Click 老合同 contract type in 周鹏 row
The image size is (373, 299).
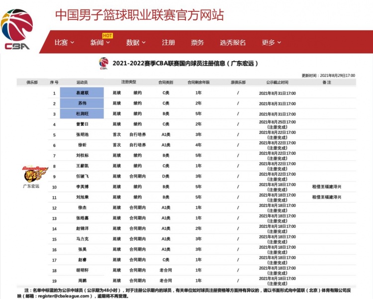coord(166,281)
